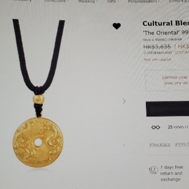Add pendant to wishlist with heart icon

click(117, 26)
